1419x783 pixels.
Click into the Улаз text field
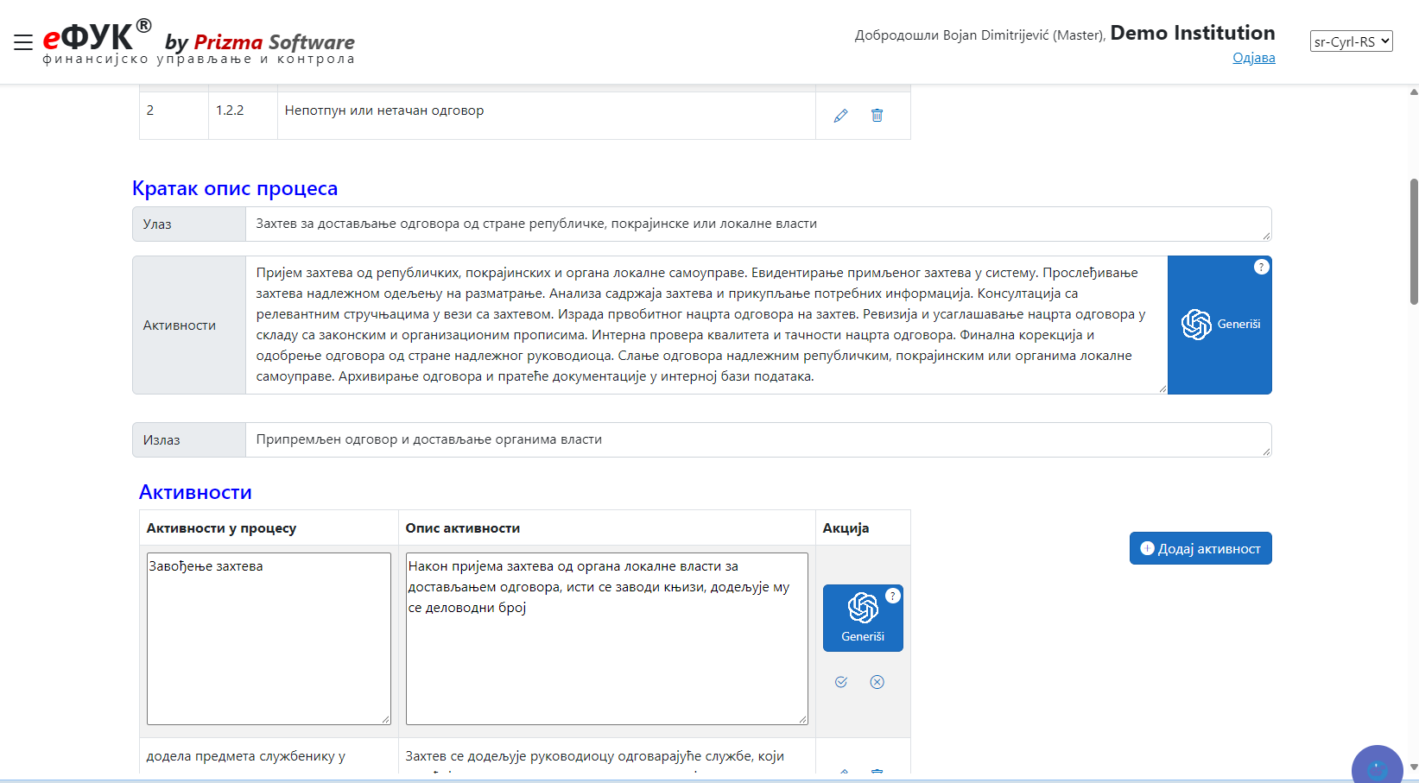[758, 224]
